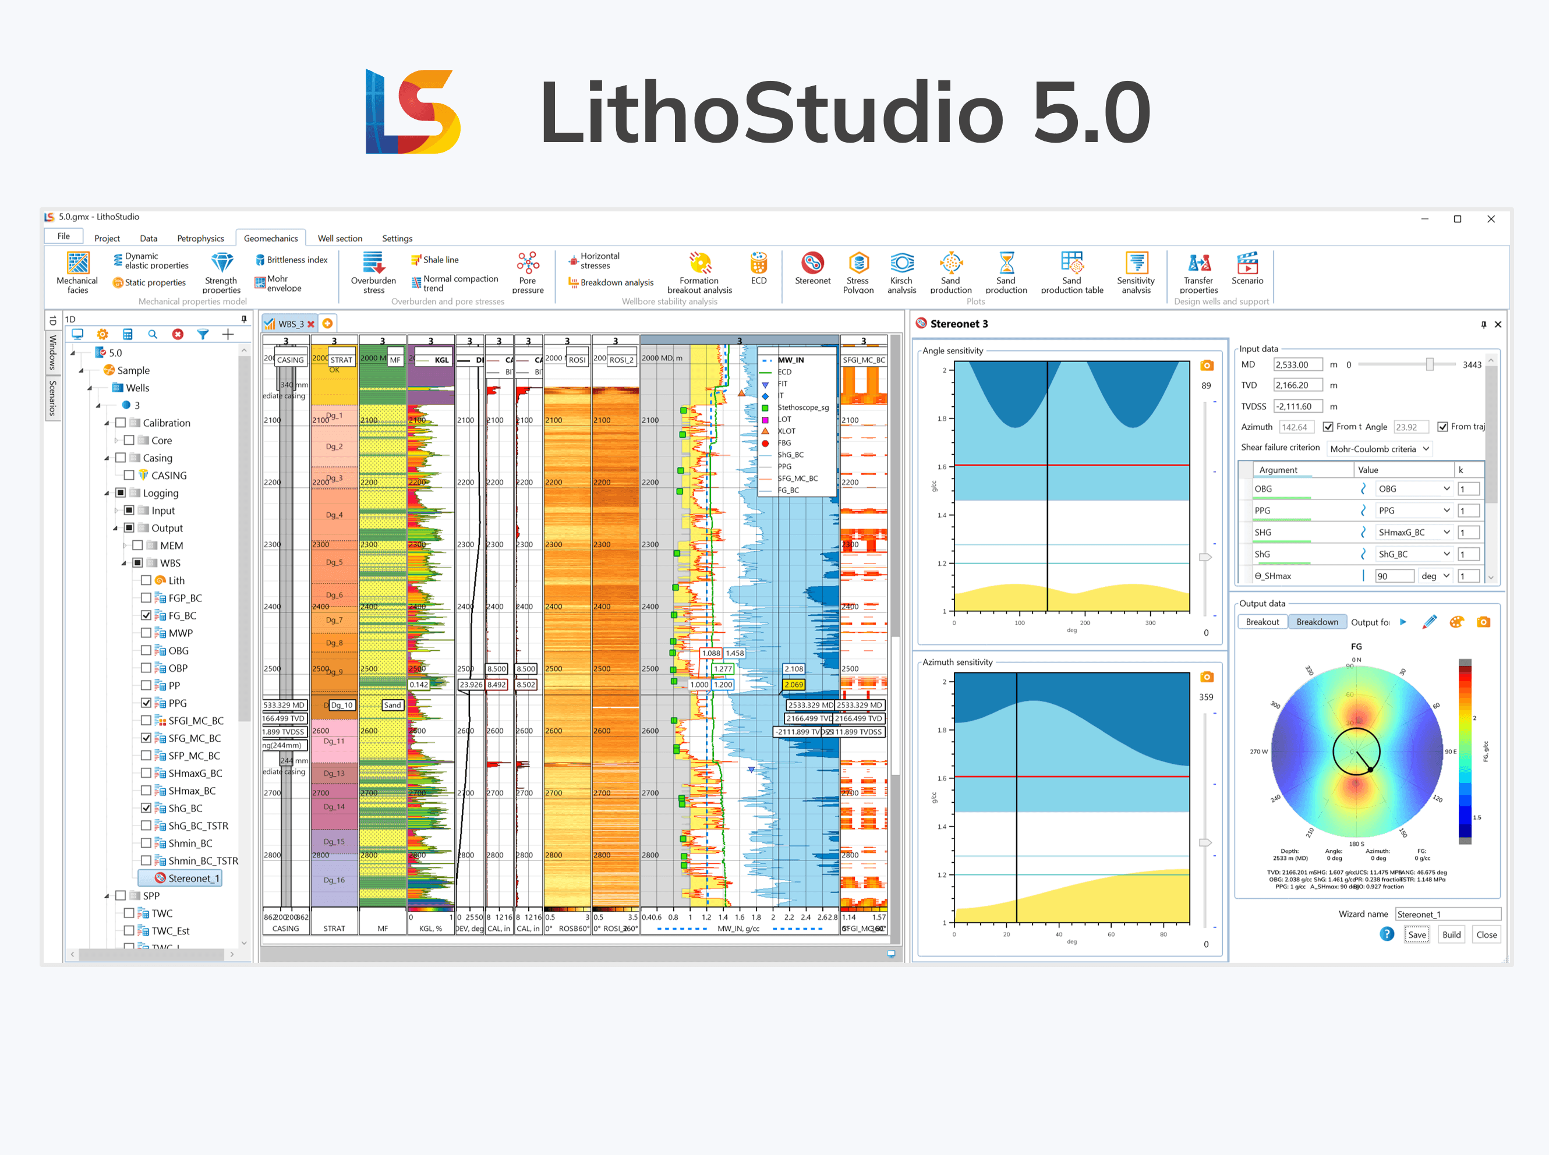Open the File menu
Viewport: 1549px width, 1155px height.
point(63,236)
